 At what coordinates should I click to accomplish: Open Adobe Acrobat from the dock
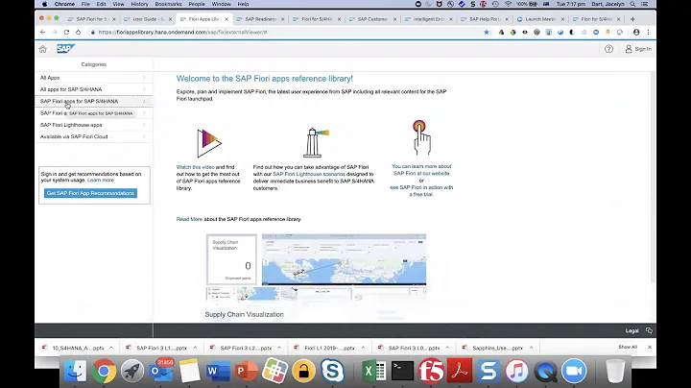coord(460,371)
